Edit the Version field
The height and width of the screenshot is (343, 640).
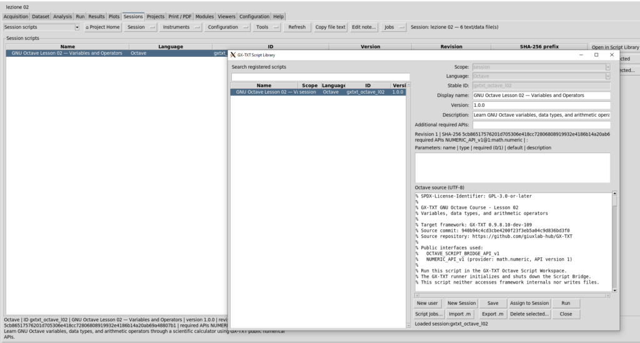[x=541, y=105]
